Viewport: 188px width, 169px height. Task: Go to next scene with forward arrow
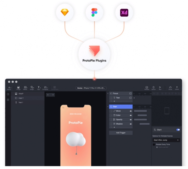coord(53,95)
